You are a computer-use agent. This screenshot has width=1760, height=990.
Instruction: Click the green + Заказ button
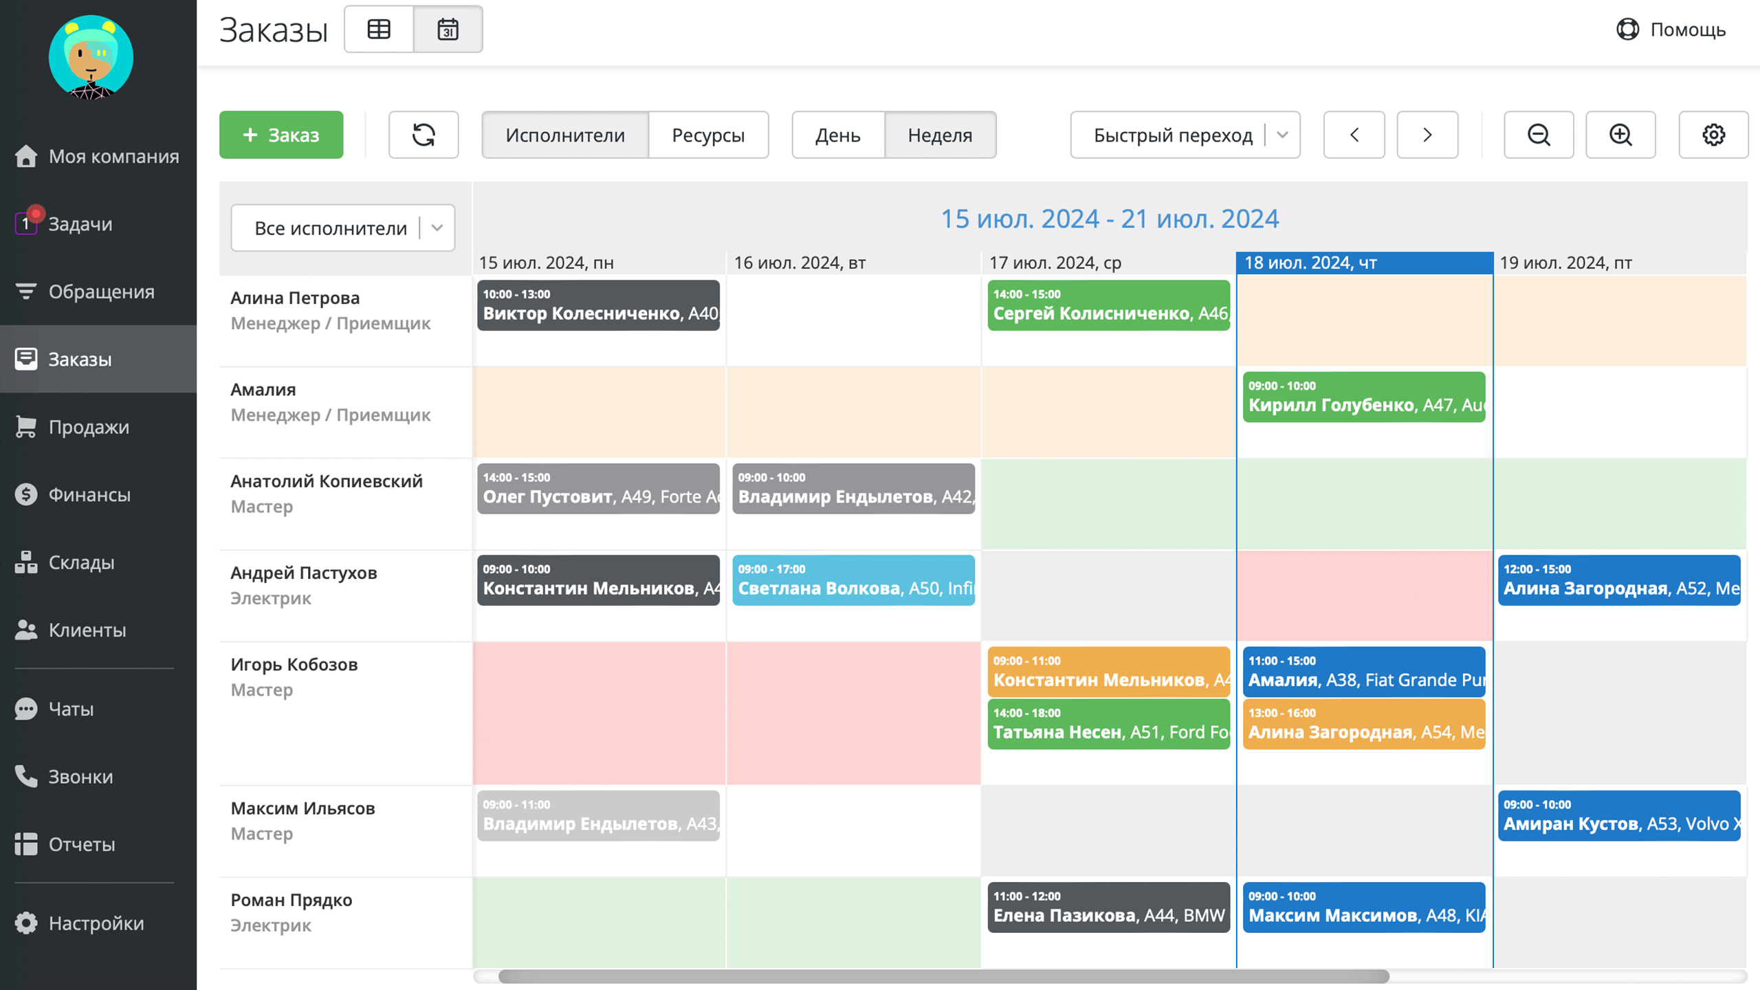pyautogui.click(x=281, y=135)
